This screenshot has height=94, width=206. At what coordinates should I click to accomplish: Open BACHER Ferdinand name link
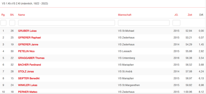click(x=29, y=65)
